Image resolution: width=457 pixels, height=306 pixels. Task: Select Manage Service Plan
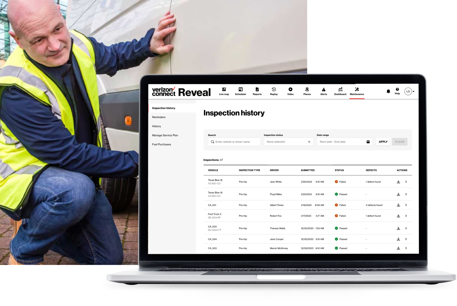[x=165, y=135]
